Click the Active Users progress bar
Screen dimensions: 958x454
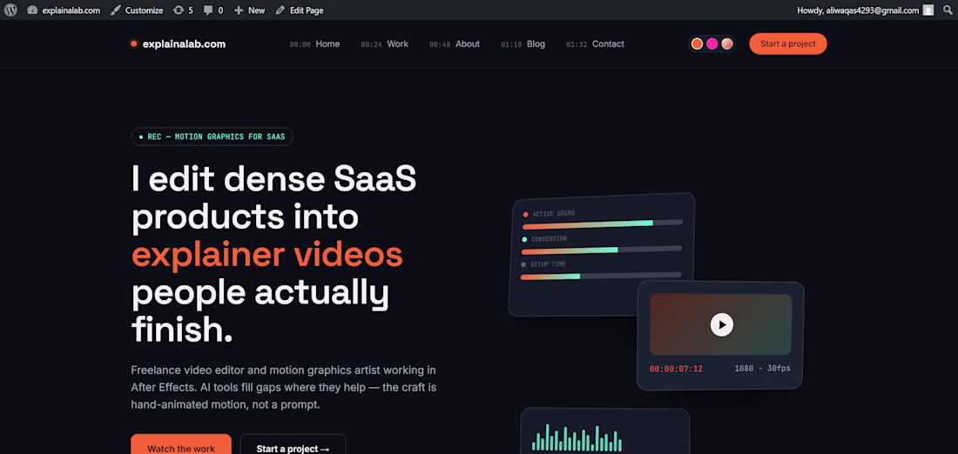pos(603,224)
